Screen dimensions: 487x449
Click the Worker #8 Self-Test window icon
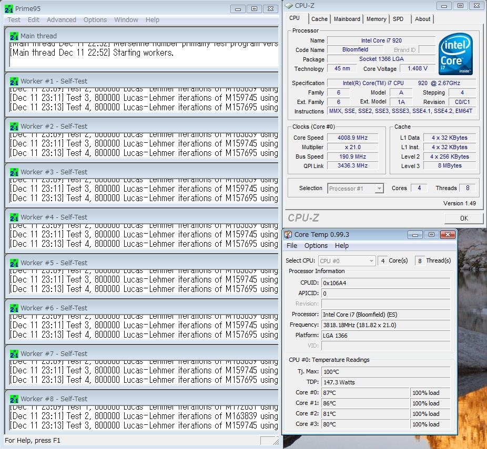coord(14,399)
